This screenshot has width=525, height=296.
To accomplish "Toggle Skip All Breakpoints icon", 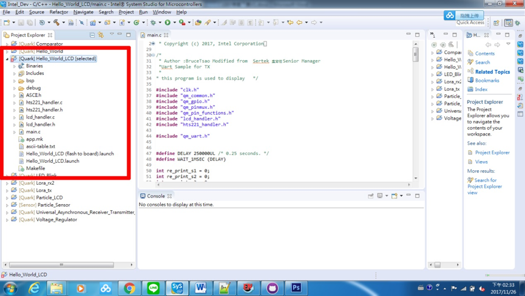I will tap(81, 22).
